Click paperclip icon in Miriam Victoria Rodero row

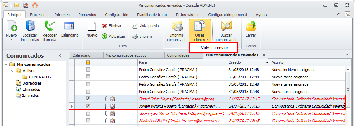point(106,106)
